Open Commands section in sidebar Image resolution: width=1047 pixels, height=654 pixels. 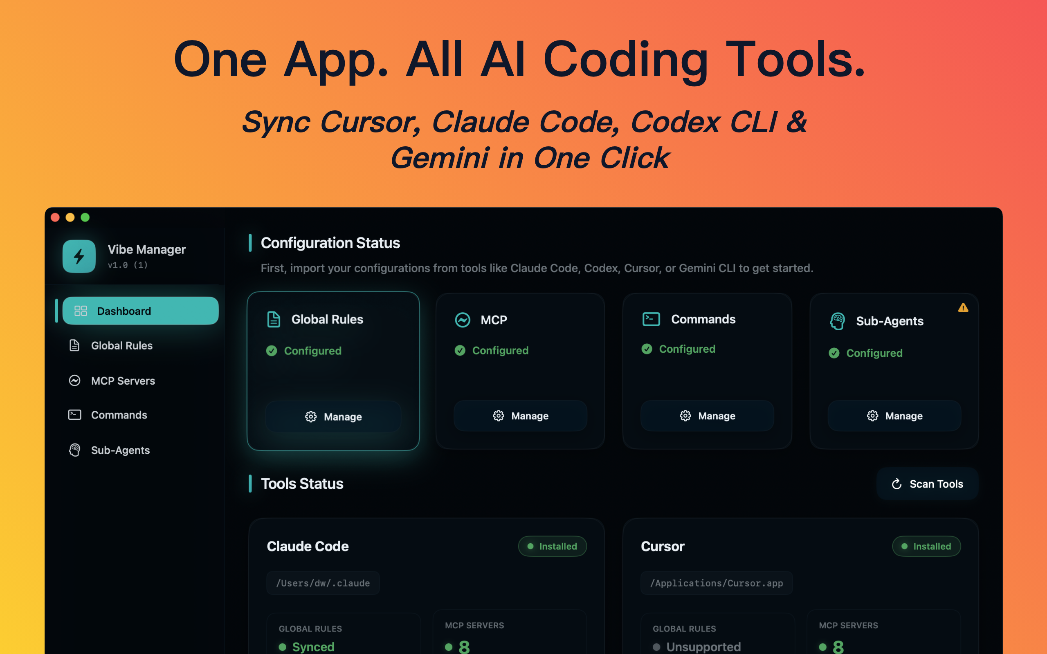tap(119, 415)
